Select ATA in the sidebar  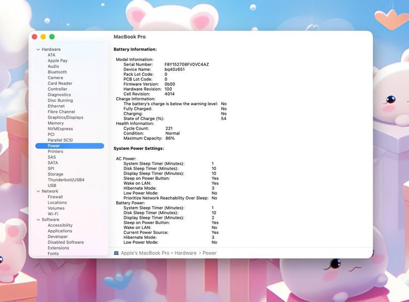pyautogui.click(x=51, y=55)
